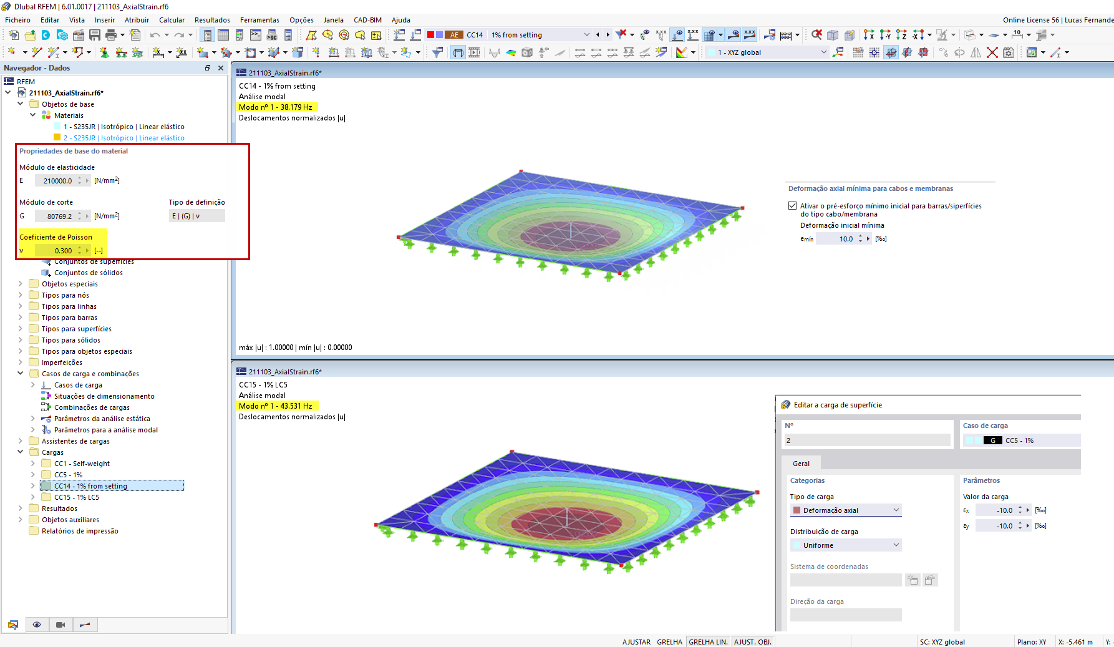Click the view in -Y direction icon
This screenshot has width=1114, height=647.
(x=885, y=35)
